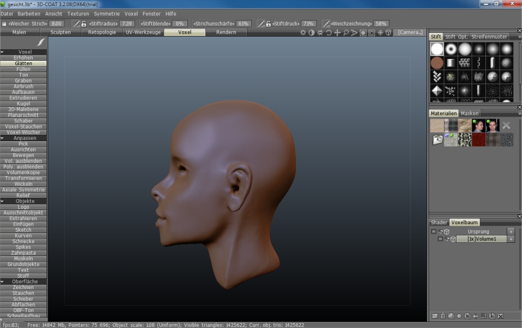The height and width of the screenshot is (328, 522).
Task: Toggle visibility eye of Volume1 layer
Action: tap(447, 239)
